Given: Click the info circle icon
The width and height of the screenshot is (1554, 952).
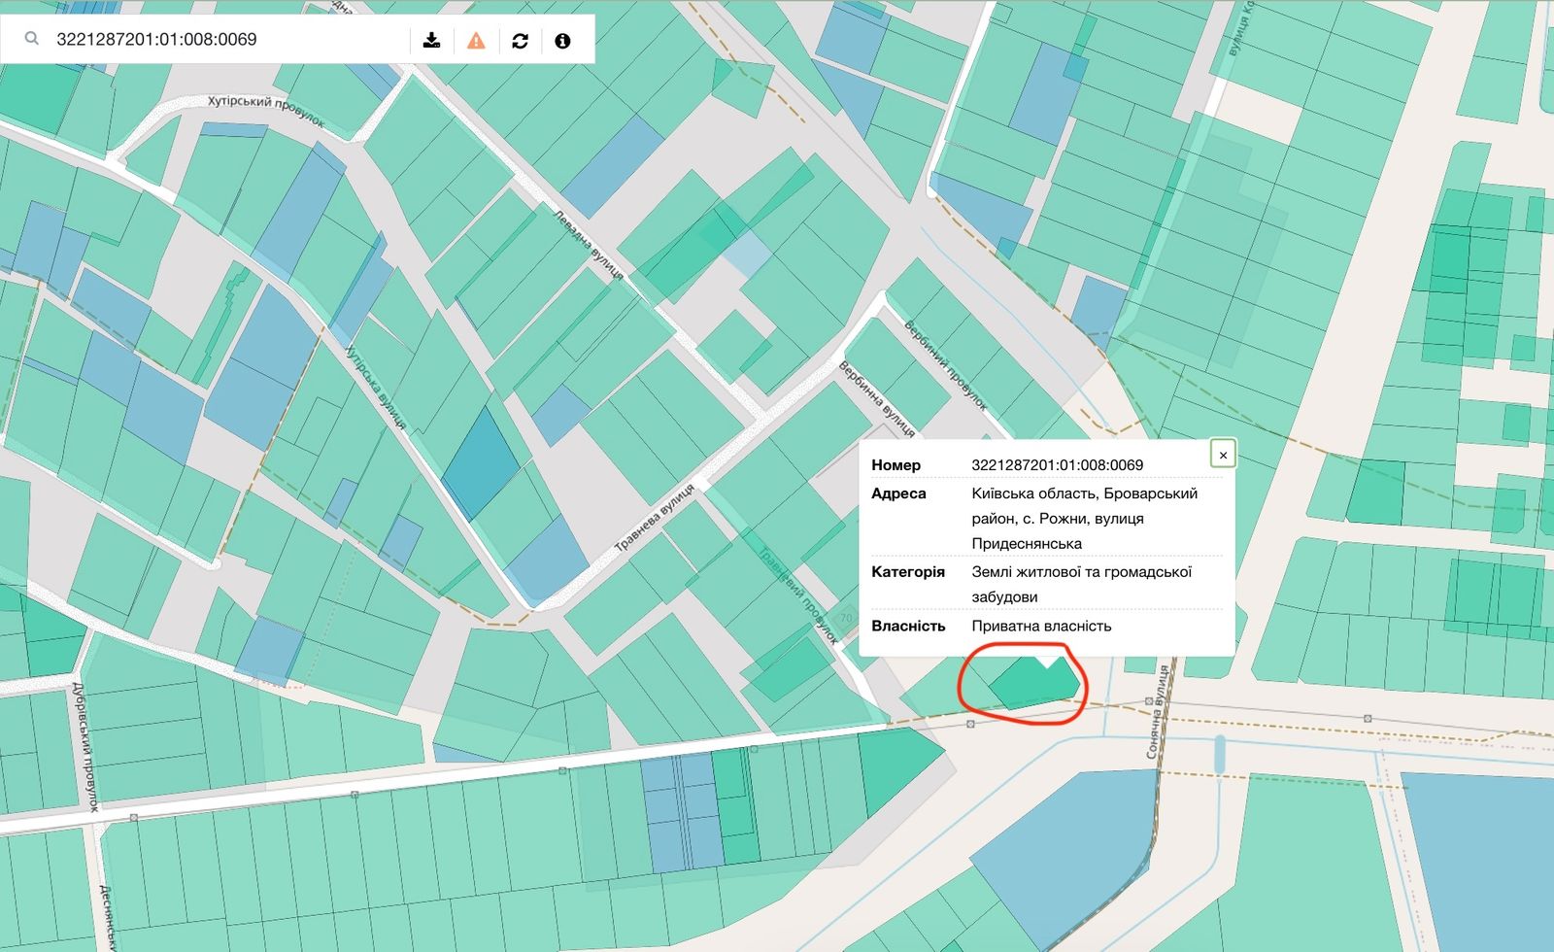Looking at the screenshot, I should pos(562,40).
